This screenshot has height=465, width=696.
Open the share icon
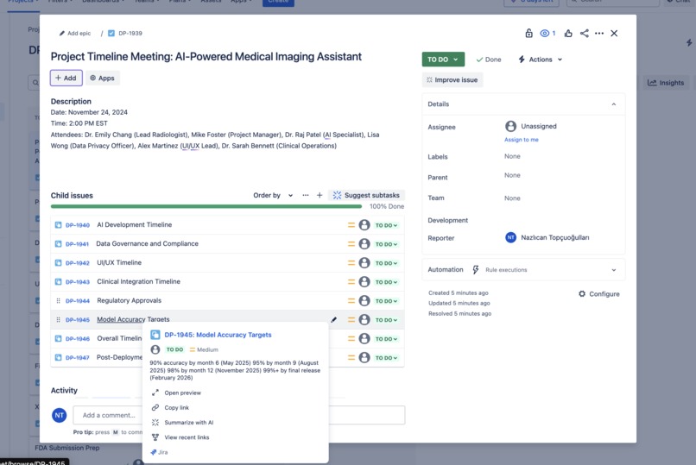pos(584,34)
